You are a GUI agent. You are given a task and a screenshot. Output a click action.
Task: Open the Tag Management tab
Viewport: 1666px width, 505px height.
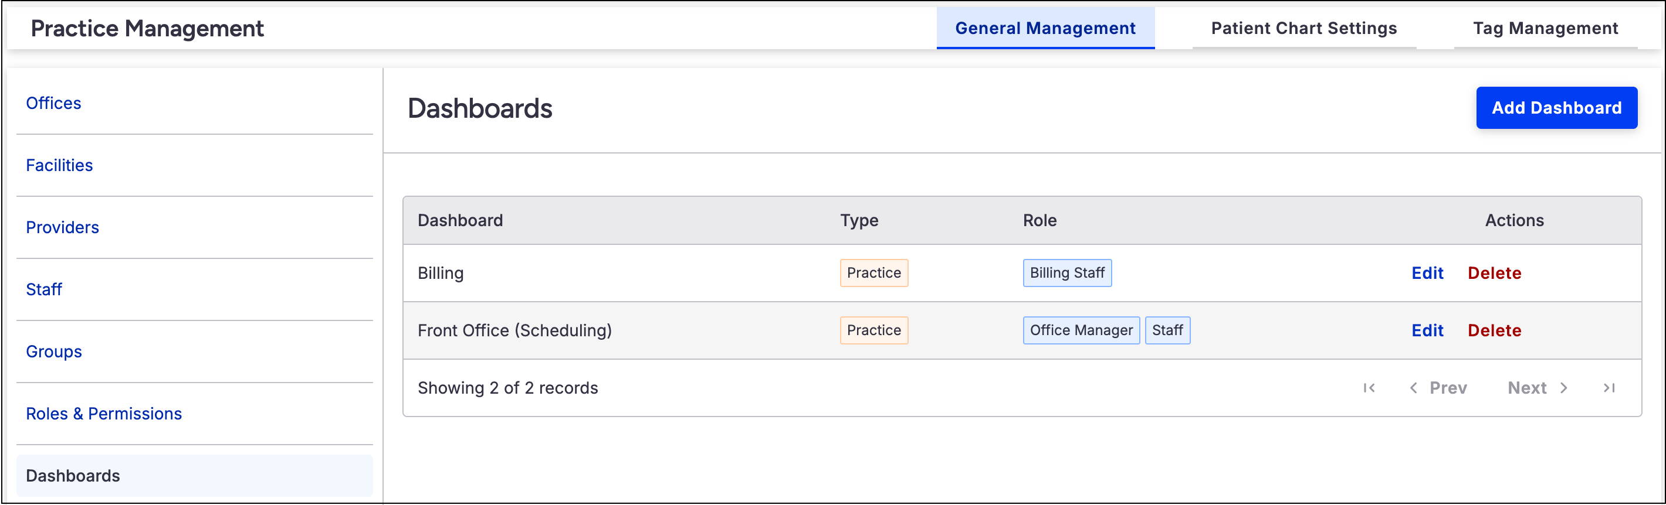1545,29
